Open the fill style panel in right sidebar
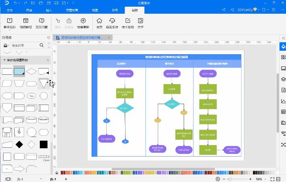Screen dimensions: 286x182 coord(283,46)
